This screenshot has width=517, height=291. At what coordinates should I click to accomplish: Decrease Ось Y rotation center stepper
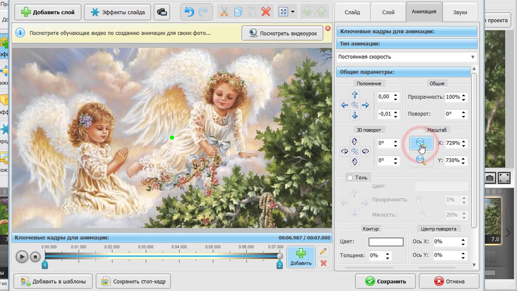463,257
